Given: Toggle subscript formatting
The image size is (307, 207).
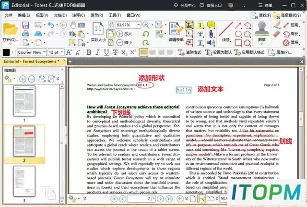Looking at the screenshot, I should (x=124, y=52).
